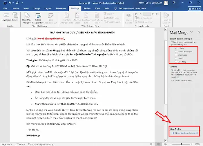Choose the E-mail messages document type

[176, 51]
